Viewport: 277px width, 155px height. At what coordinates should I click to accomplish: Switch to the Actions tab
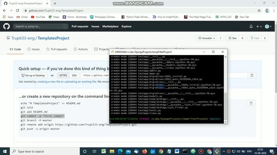click(81, 49)
